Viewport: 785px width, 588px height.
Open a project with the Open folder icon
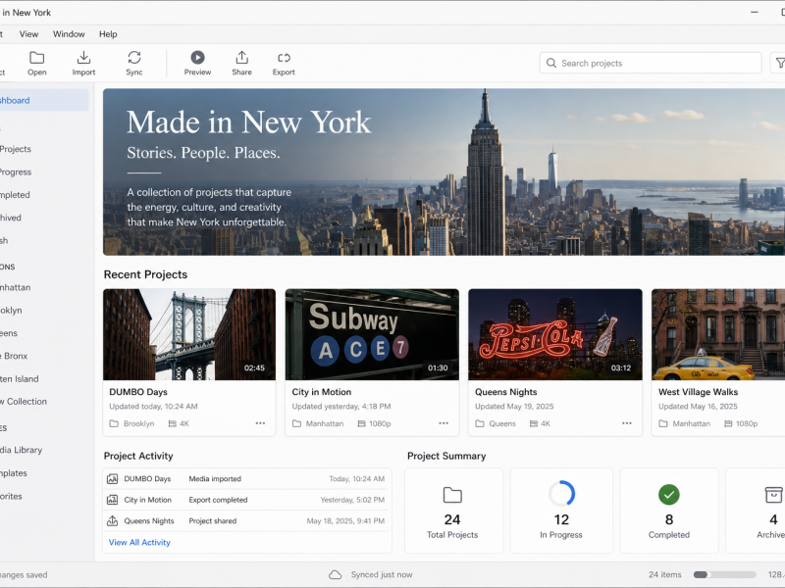point(36,58)
